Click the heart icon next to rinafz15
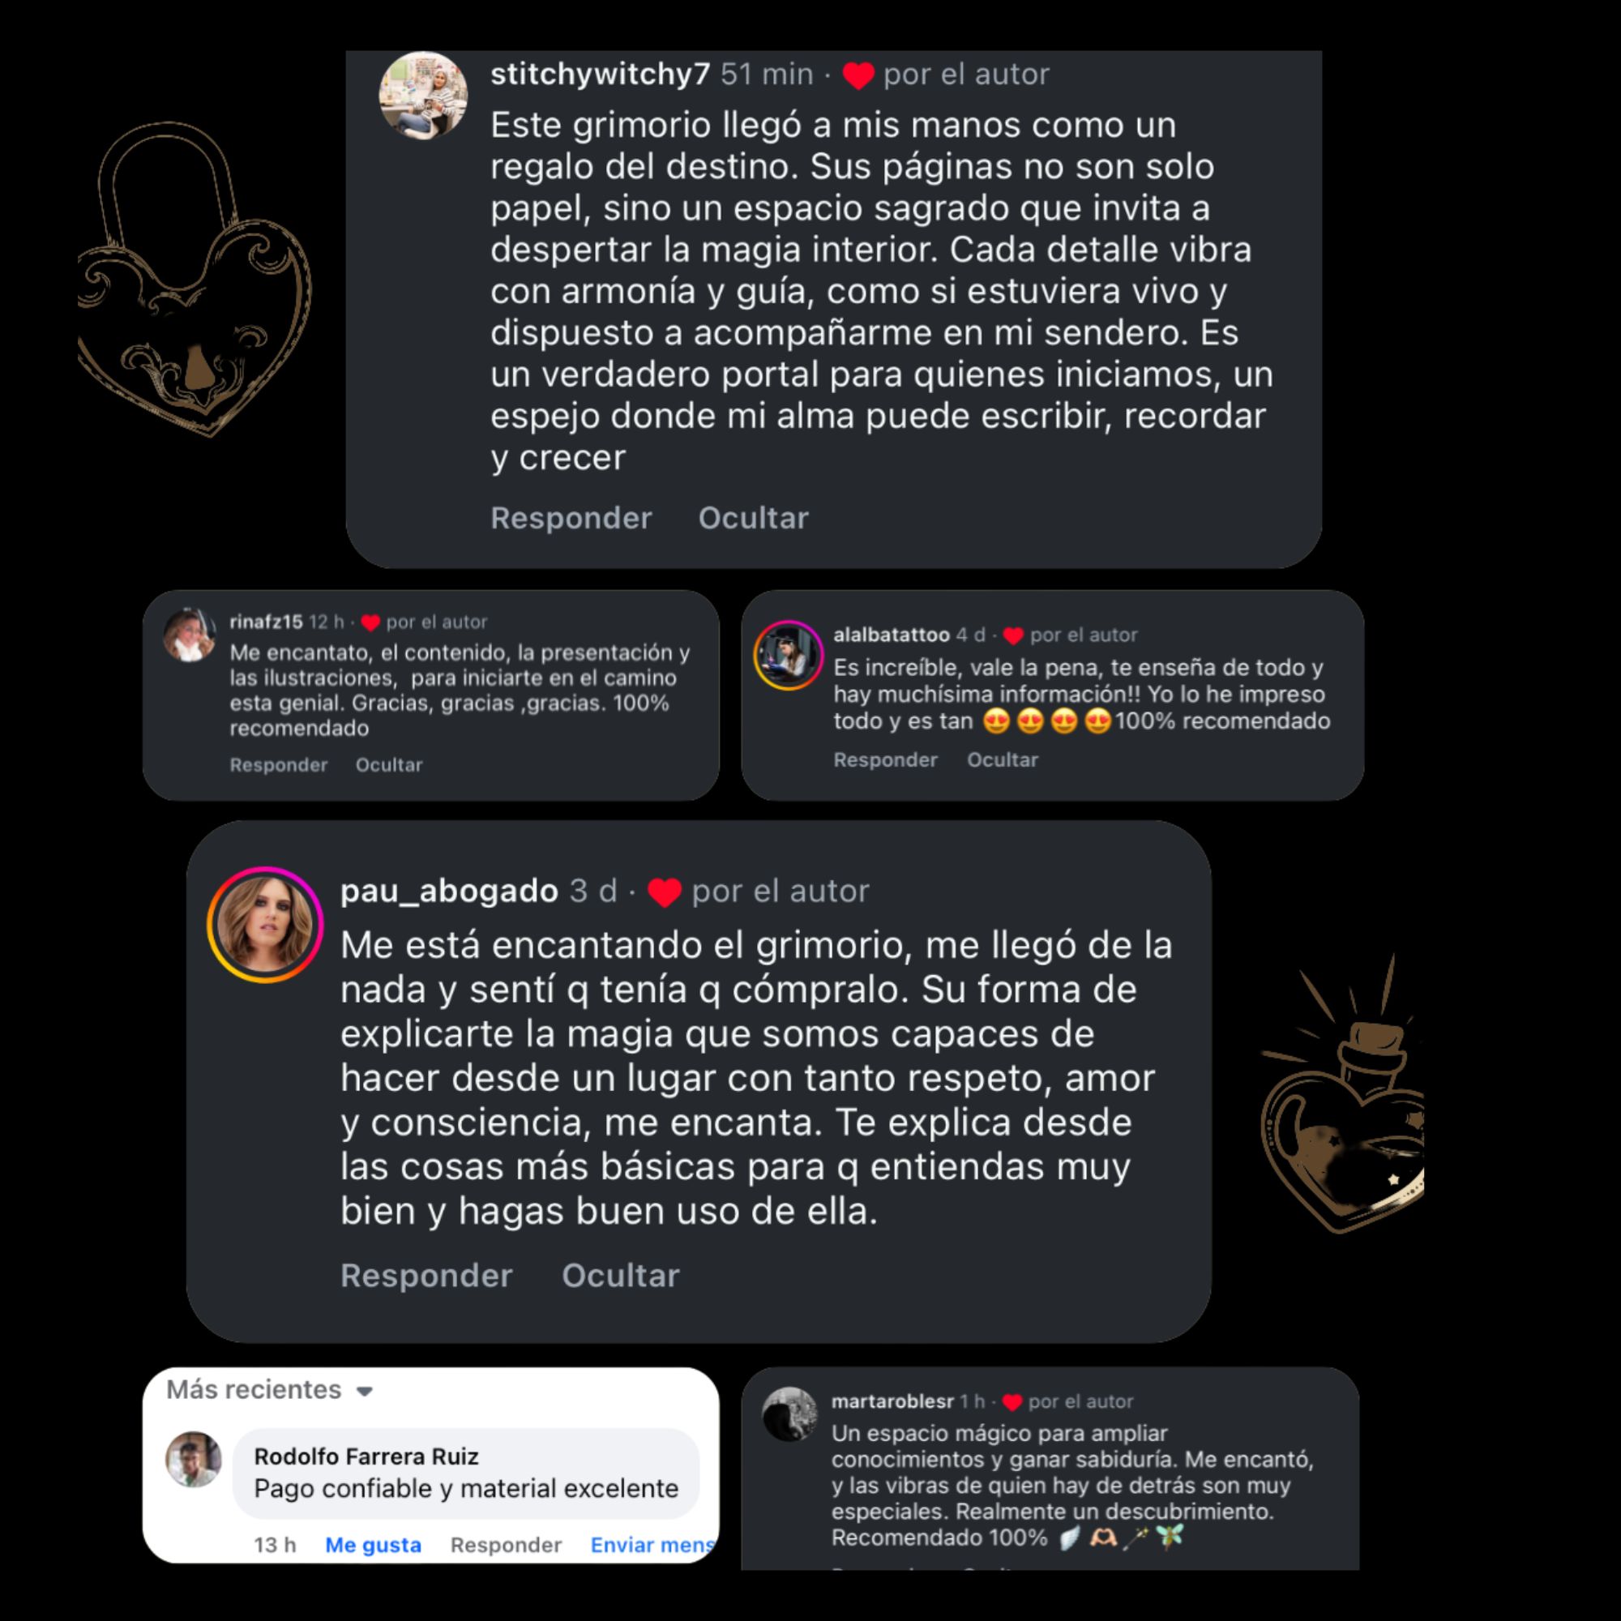The image size is (1621, 1621). 371,622
